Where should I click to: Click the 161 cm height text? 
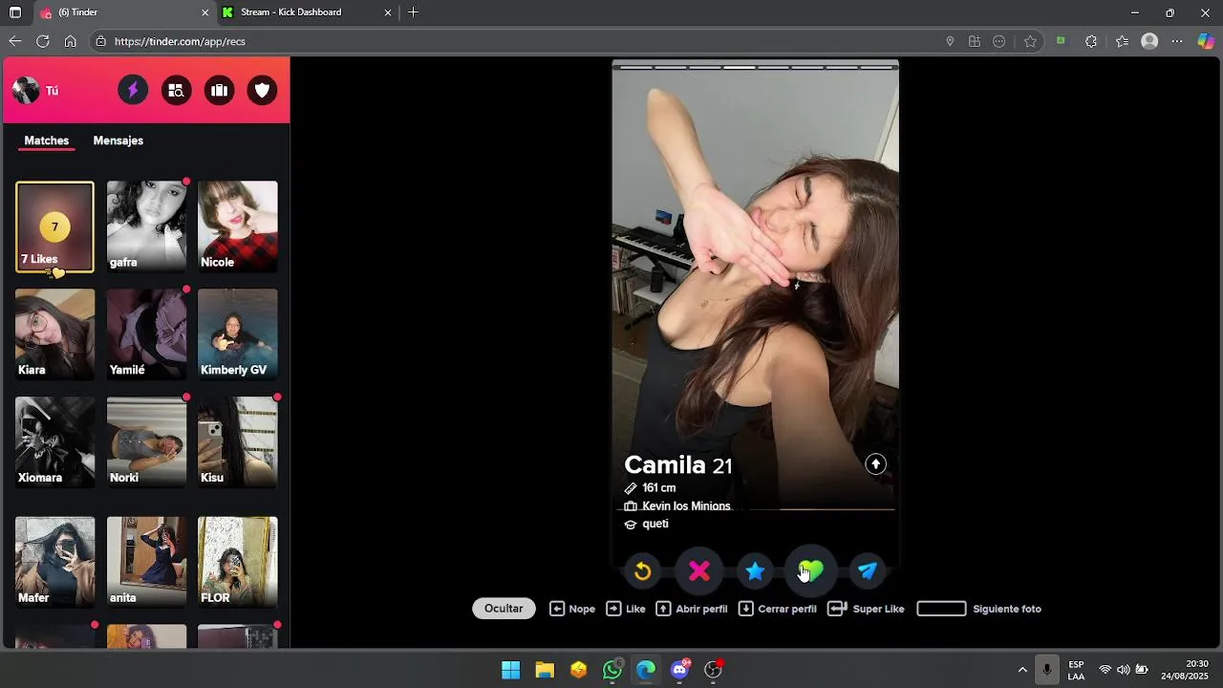pyautogui.click(x=658, y=488)
